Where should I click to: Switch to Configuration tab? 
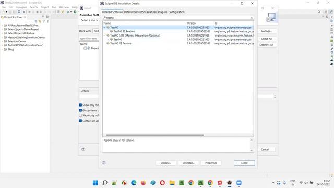tap(176, 12)
